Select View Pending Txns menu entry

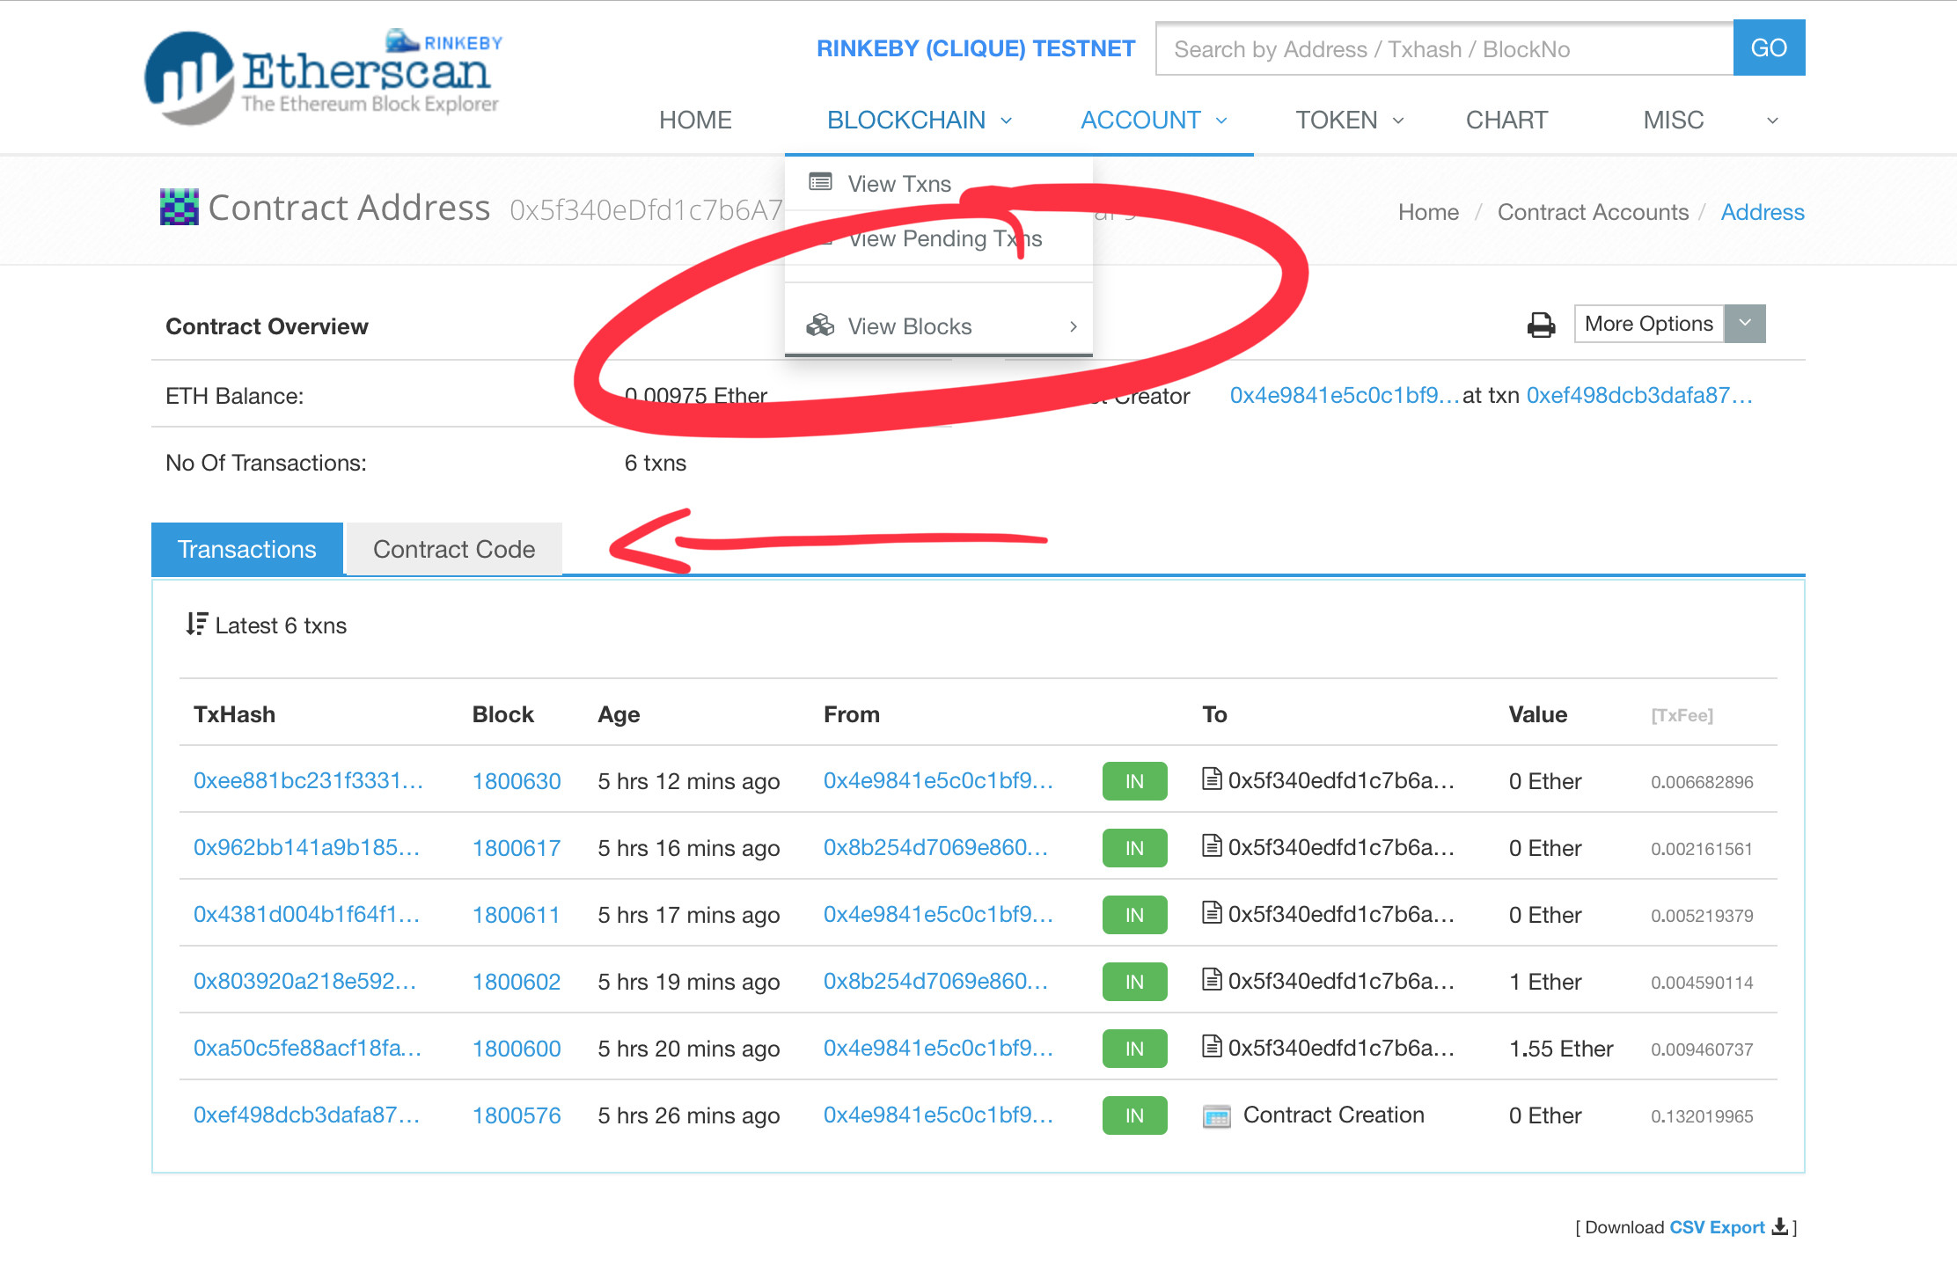tap(945, 238)
